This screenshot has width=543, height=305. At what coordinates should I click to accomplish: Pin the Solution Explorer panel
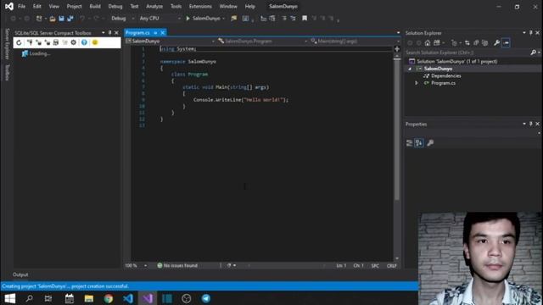pos(530,33)
